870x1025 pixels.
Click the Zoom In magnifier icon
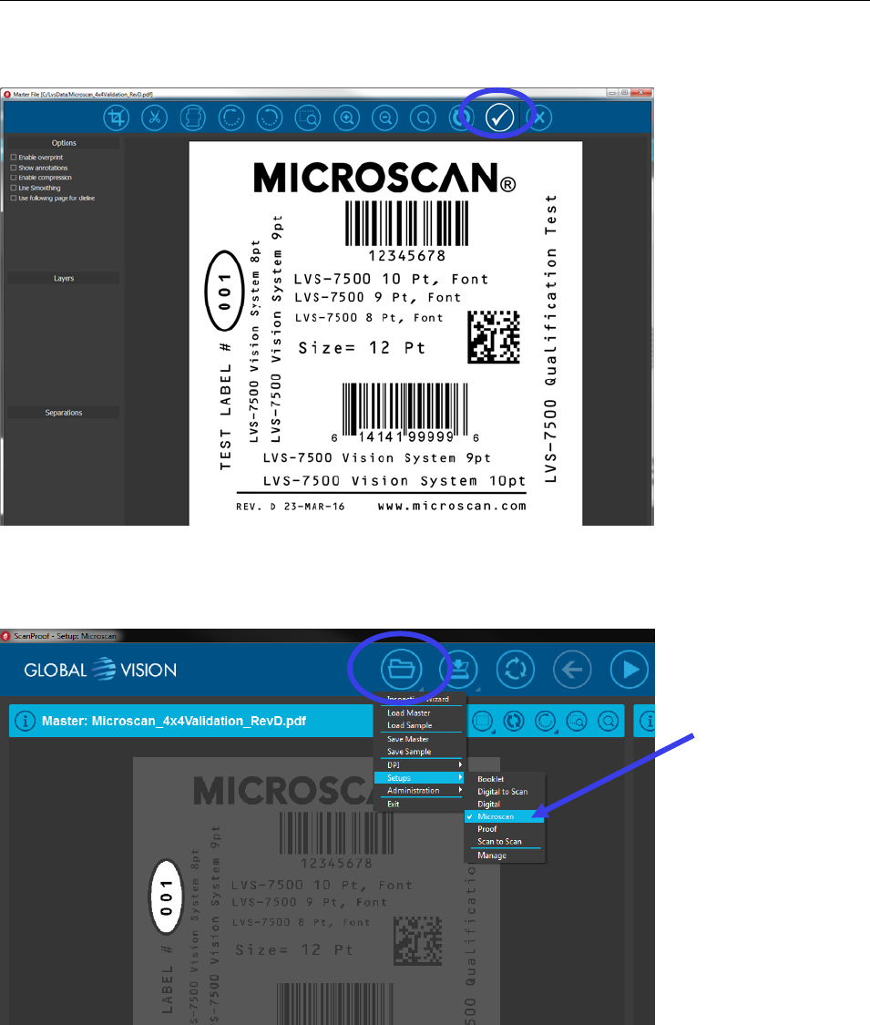tap(346, 118)
